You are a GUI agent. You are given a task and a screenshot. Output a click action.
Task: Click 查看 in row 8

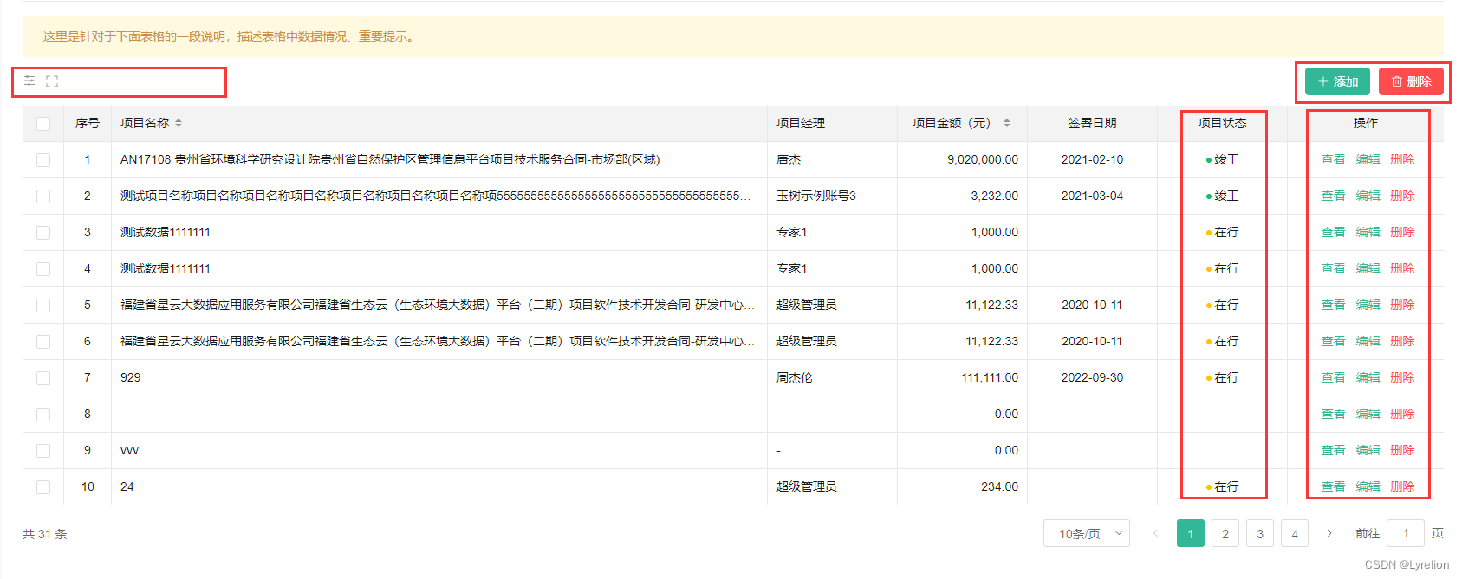coord(1333,414)
